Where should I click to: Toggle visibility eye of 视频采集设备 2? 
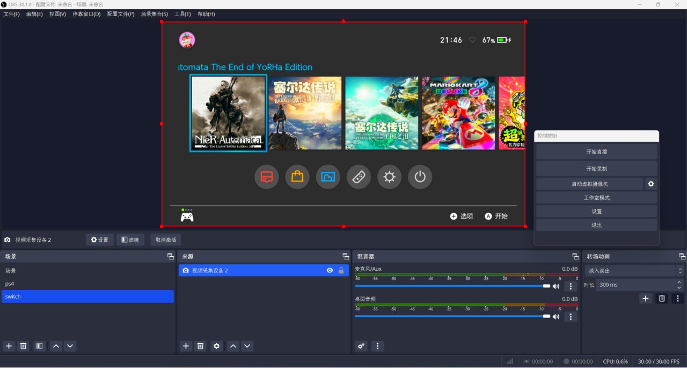[x=330, y=270]
